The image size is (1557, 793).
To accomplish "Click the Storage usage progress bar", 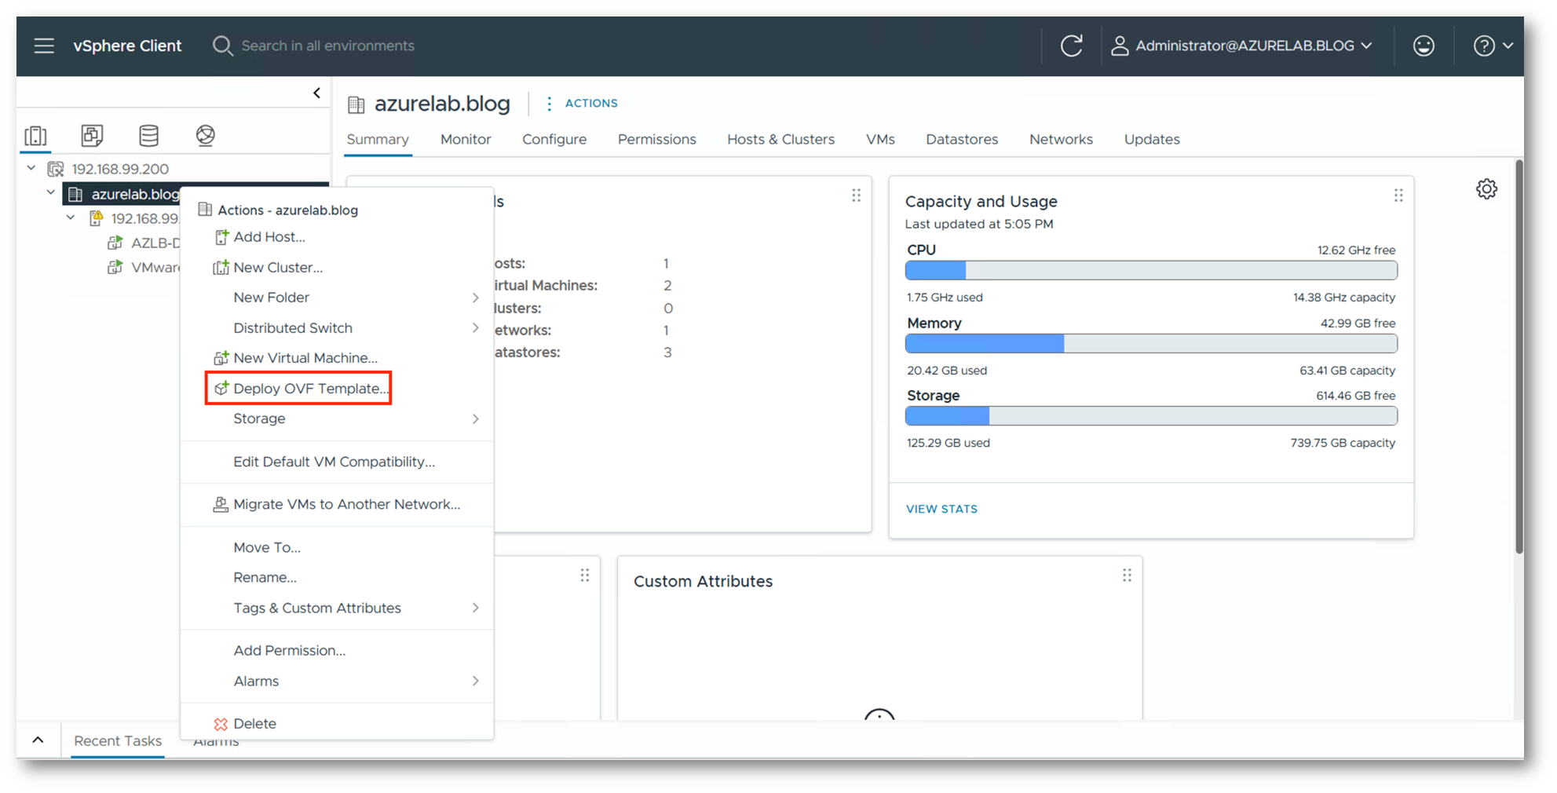I will pyautogui.click(x=1150, y=416).
